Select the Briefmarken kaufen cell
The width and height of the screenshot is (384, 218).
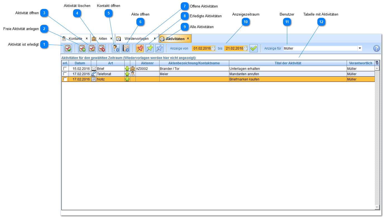[288, 79]
